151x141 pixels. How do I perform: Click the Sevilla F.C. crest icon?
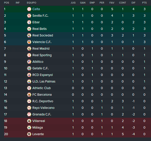[x=29, y=16]
